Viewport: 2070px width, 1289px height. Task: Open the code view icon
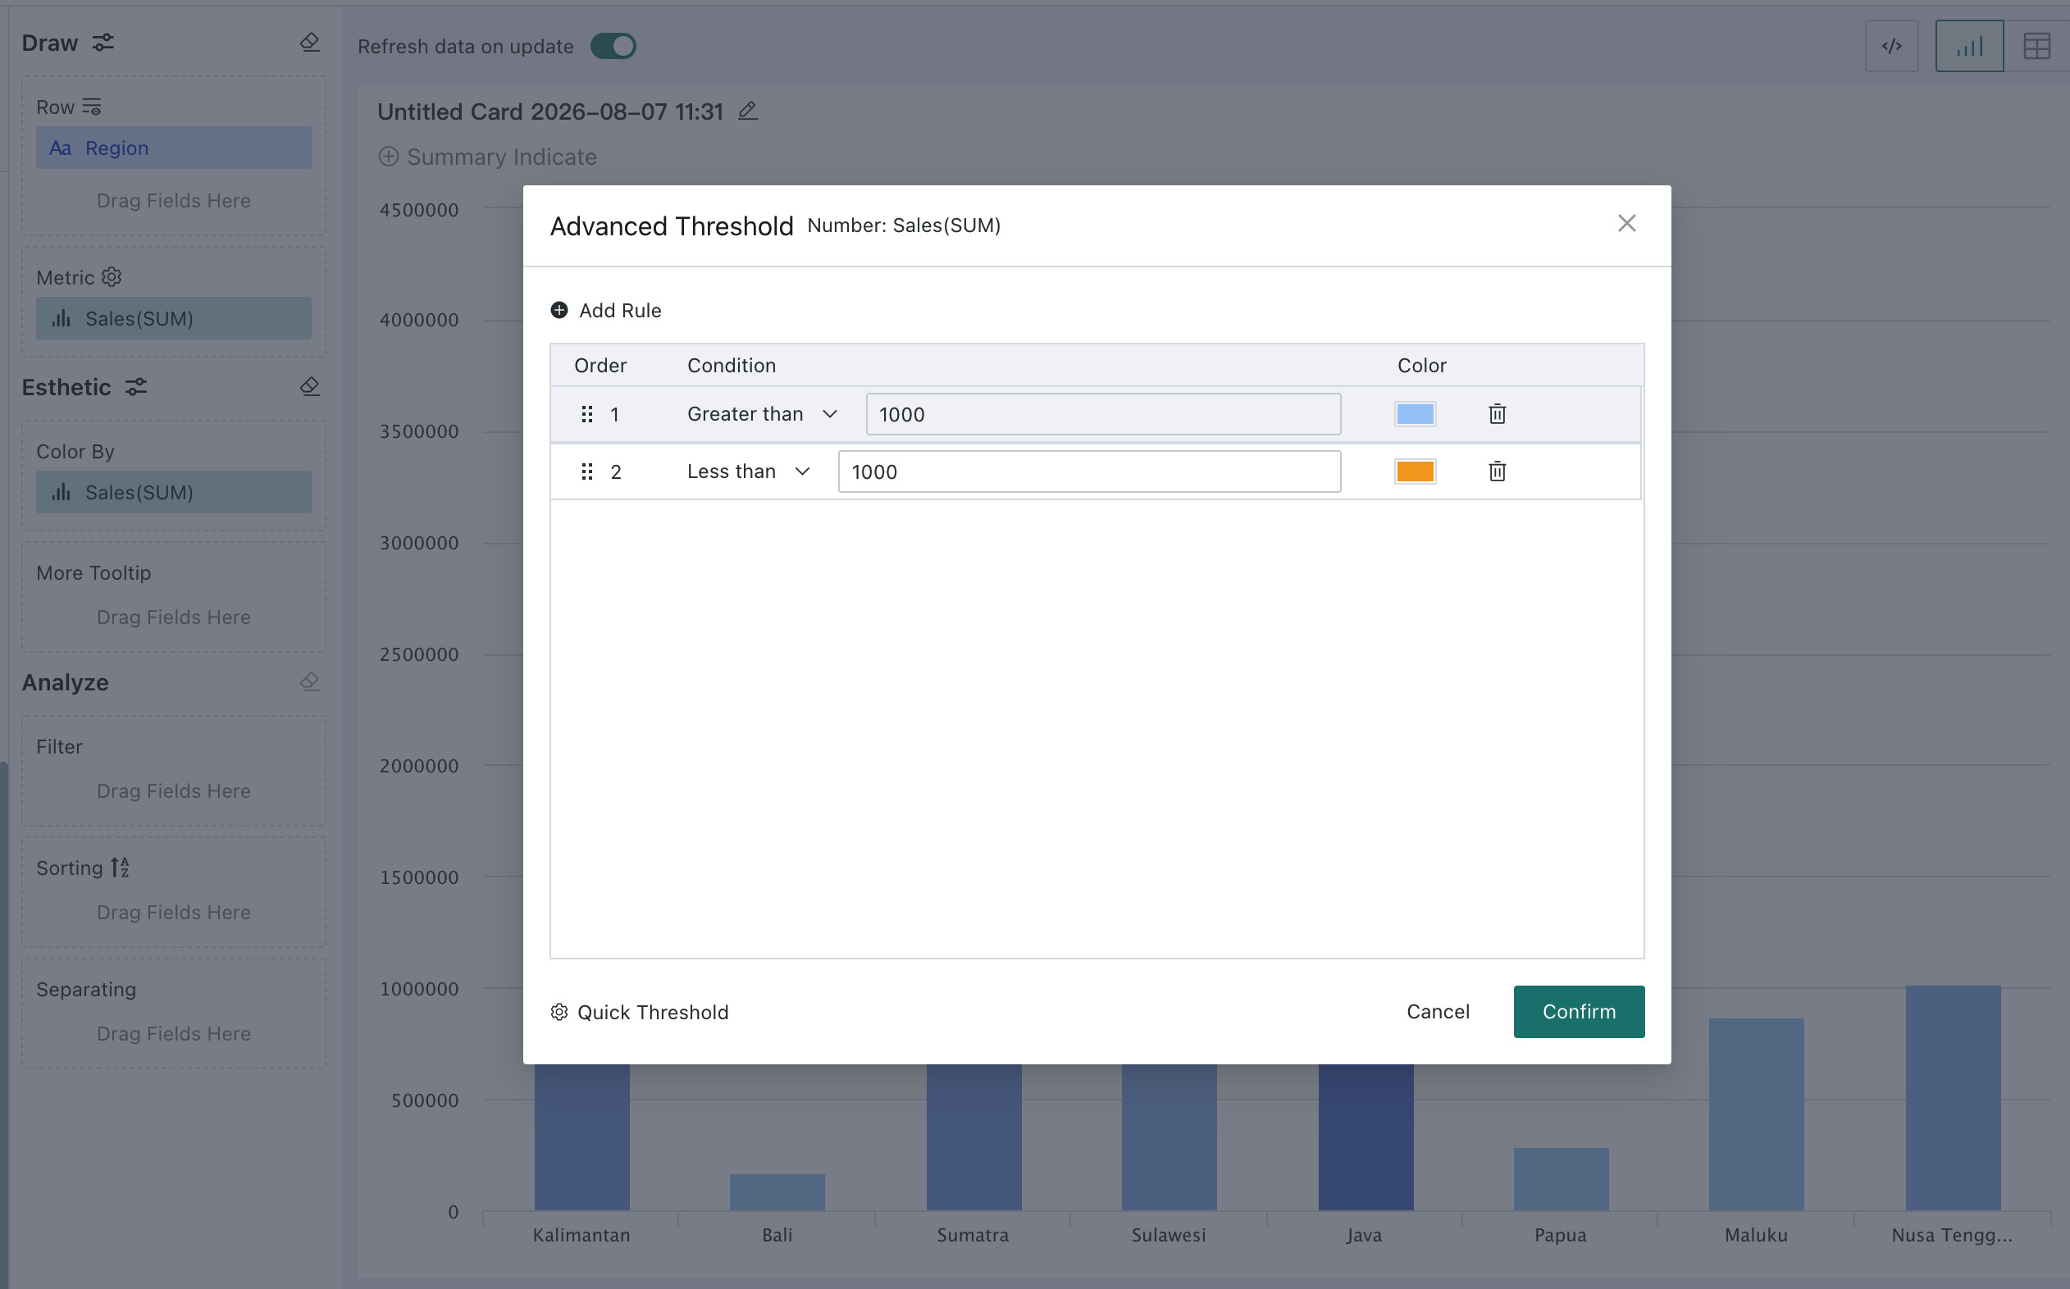(1891, 46)
